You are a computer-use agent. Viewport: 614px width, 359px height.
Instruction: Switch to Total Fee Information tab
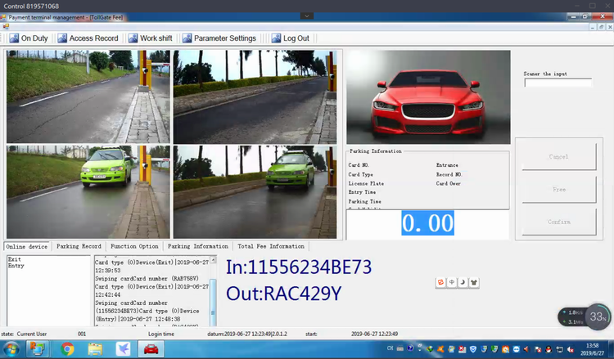coord(270,246)
